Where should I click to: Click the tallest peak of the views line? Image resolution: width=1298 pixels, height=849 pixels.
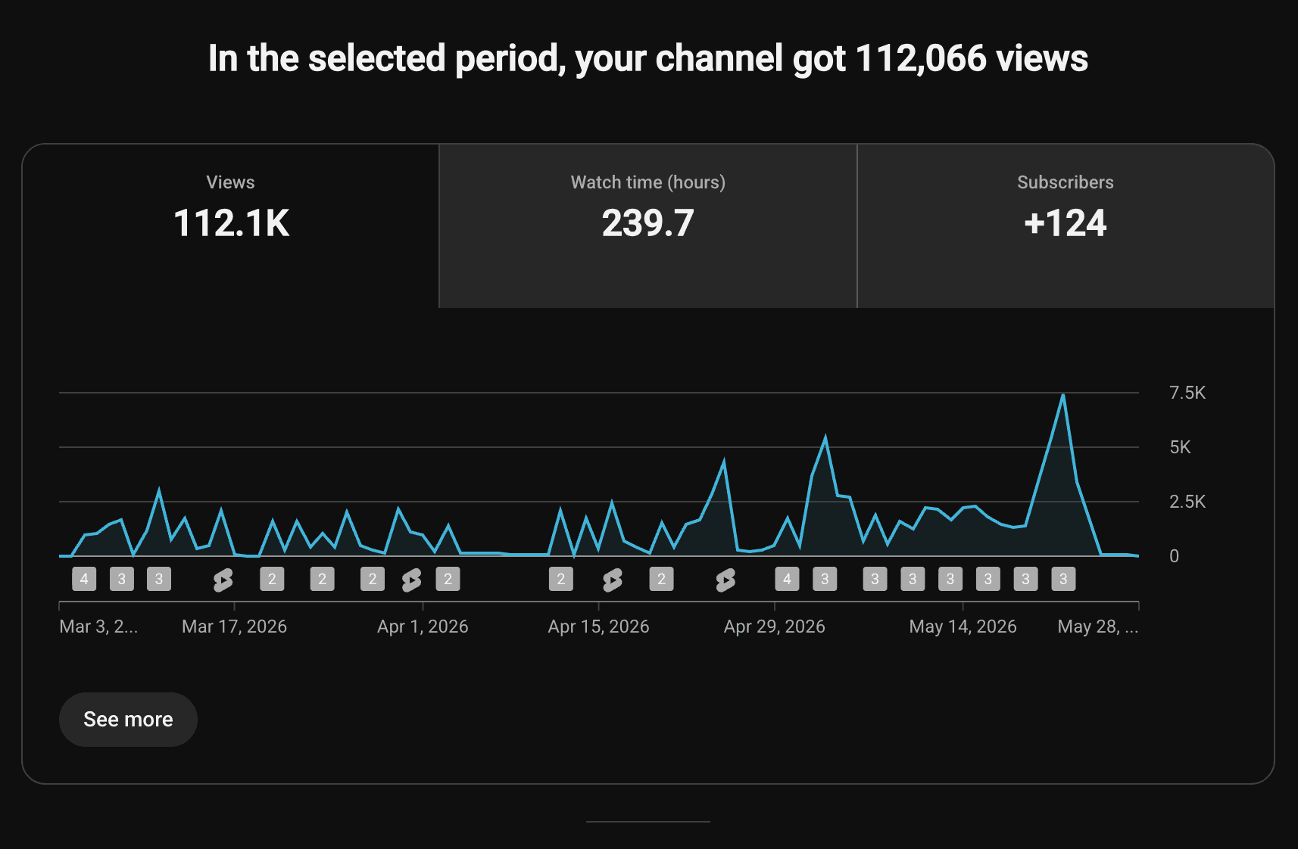(x=1063, y=395)
